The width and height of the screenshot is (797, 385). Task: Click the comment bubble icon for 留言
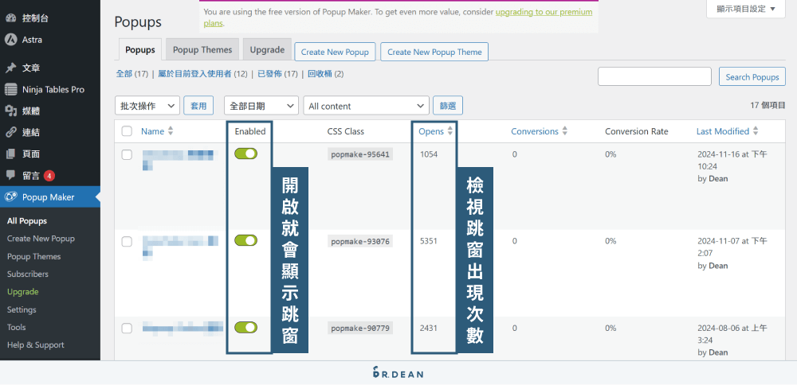coord(10,176)
